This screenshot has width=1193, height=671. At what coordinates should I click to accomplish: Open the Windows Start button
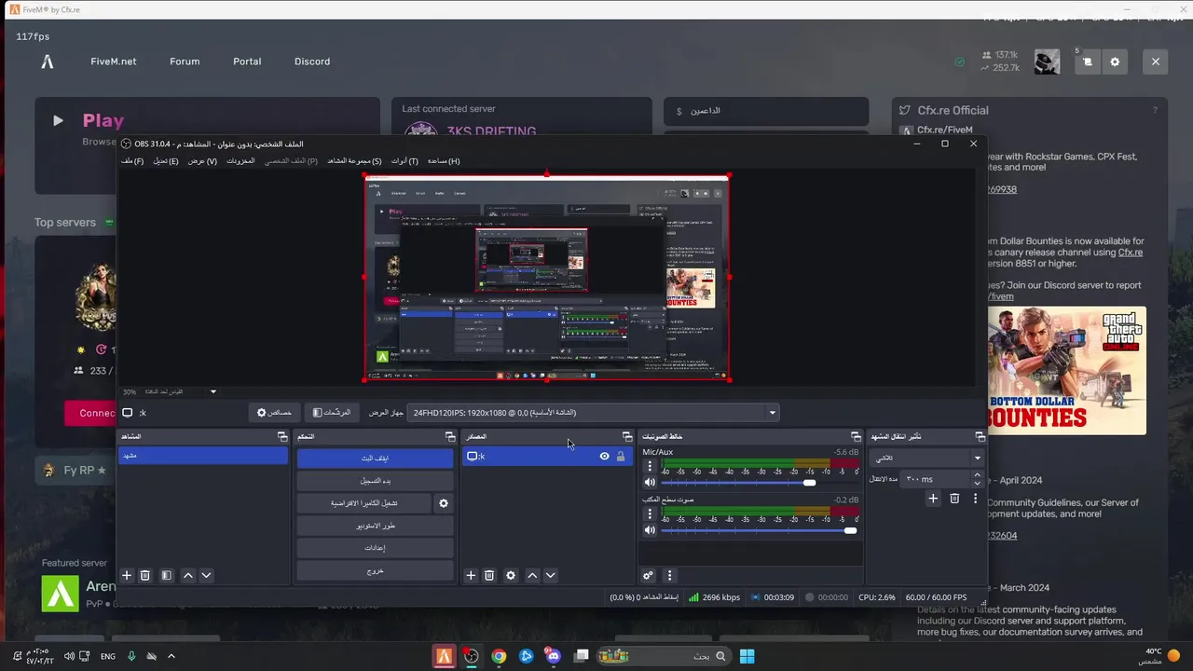[x=747, y=656]
